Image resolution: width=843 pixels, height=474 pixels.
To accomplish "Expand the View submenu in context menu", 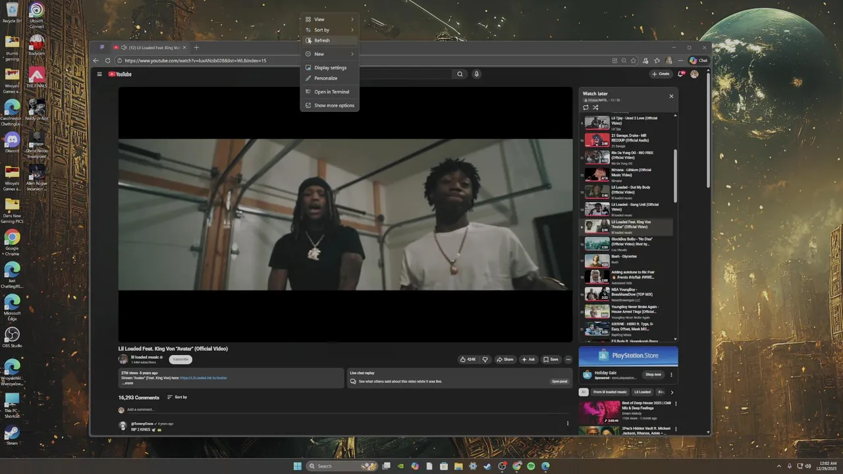I will pos(329,19).
